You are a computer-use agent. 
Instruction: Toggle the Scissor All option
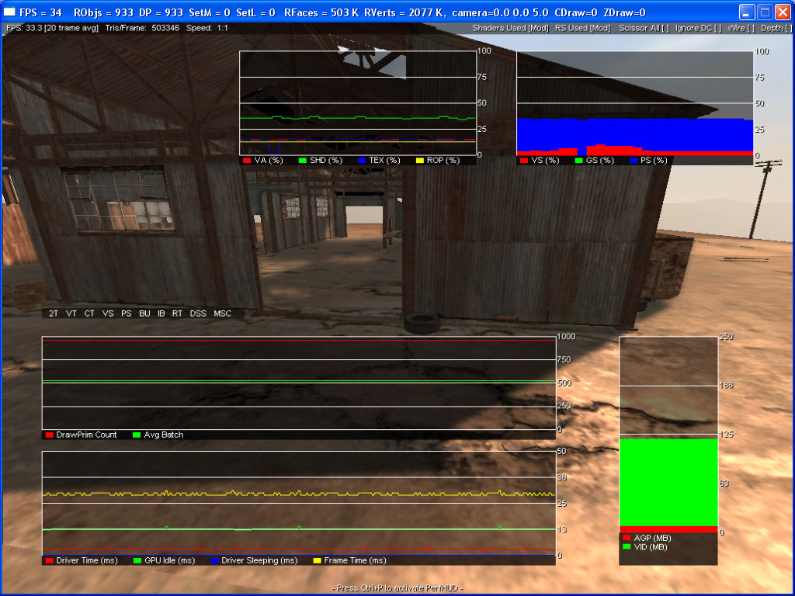point(643,29)
